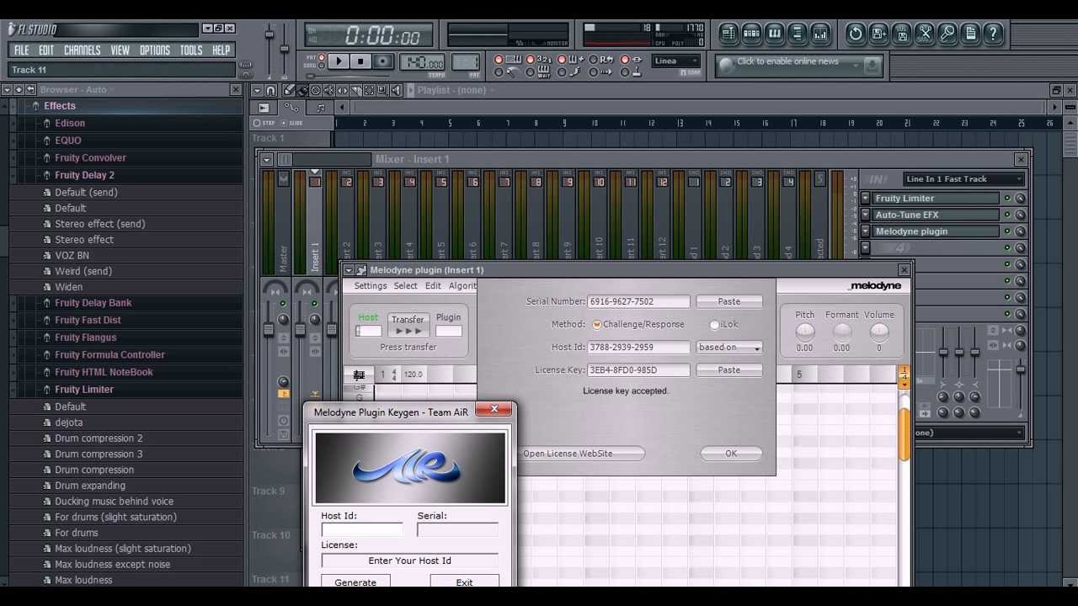Click the Melodyne clef icon at ruler start
The width and height of the screenshot is (1078, 606).
pyautogui.click(x=359, y=375)
